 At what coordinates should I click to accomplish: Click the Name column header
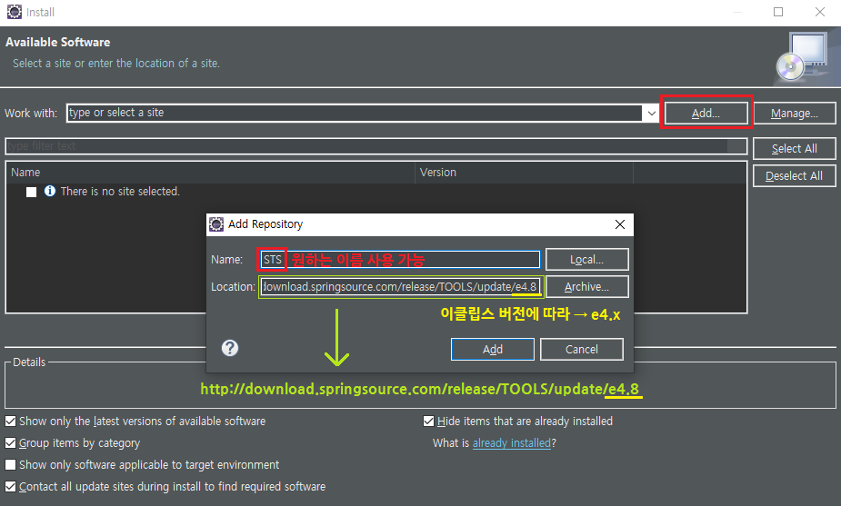coord(211,173)
